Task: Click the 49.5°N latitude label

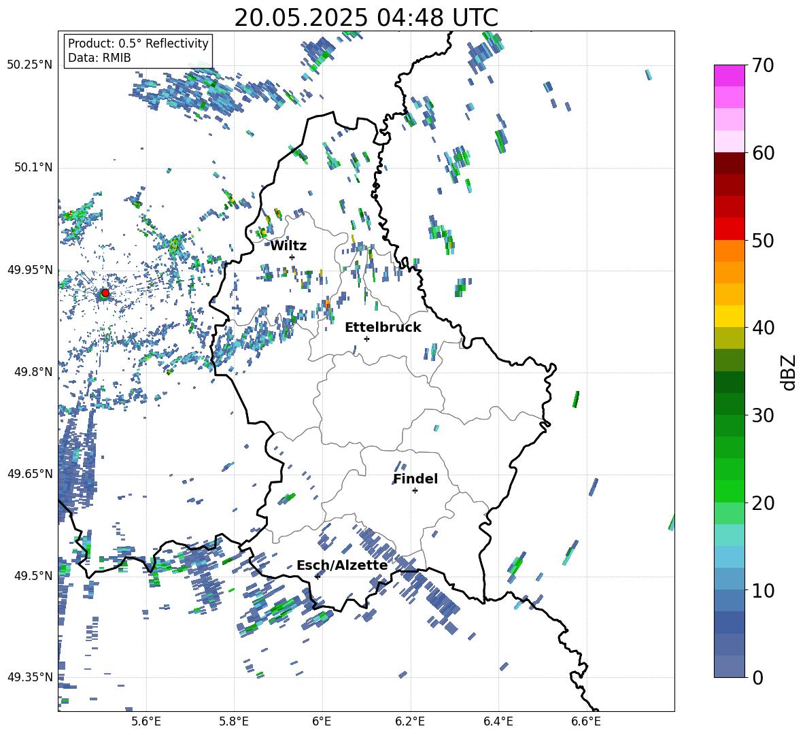Action: pos(34,575)
